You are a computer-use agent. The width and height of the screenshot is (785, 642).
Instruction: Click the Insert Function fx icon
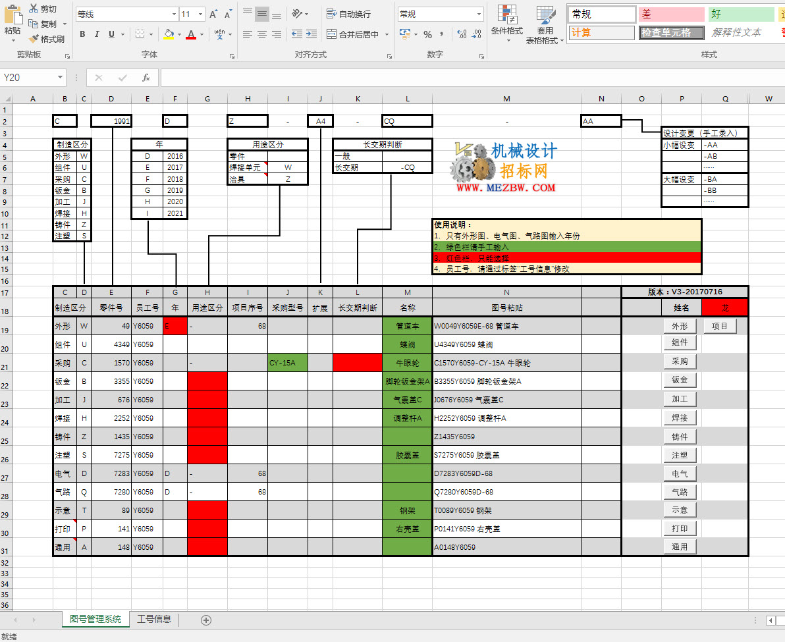[146, 78]
